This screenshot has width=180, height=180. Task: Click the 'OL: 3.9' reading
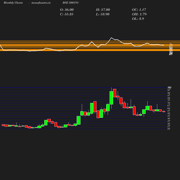[138, 19]
